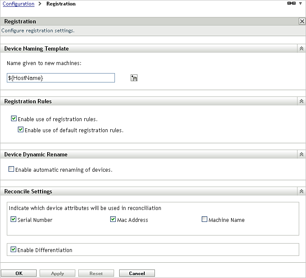The width and height of the screenshot is (306, 278).
Task: Disable the Enable Differentiation option
Action: pos(14,250)
